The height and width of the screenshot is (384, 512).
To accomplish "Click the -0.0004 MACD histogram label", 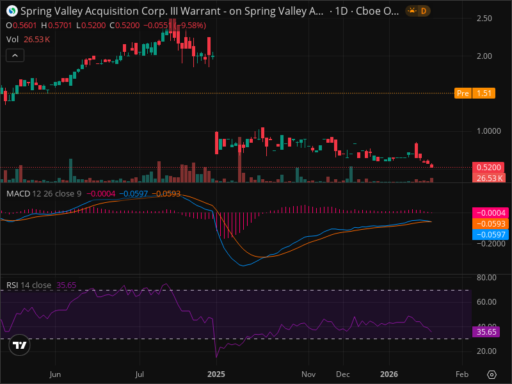I will point(490,213).
